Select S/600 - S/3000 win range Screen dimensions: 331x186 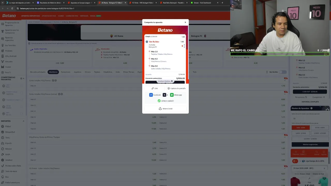pos(300,133)
